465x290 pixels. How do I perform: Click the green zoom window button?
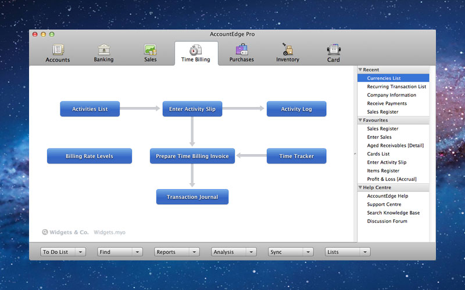click(52, 34)
